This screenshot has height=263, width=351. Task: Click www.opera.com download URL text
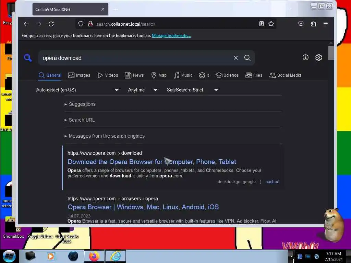click(x=105, y=153)
